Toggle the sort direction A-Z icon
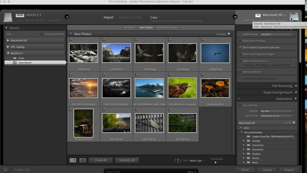 tap(178, 160)
